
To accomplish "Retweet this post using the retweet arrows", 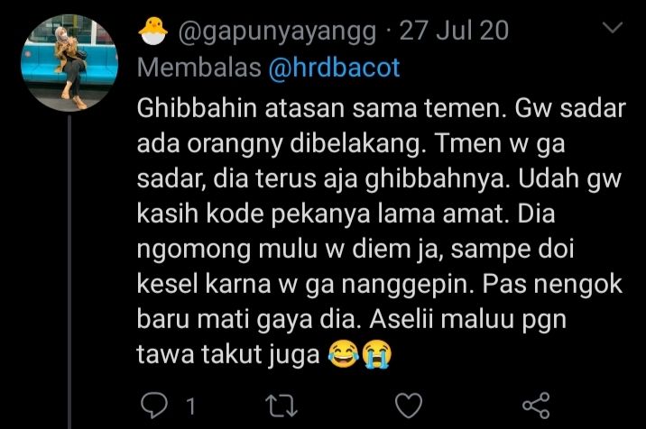I will [281, 406].
